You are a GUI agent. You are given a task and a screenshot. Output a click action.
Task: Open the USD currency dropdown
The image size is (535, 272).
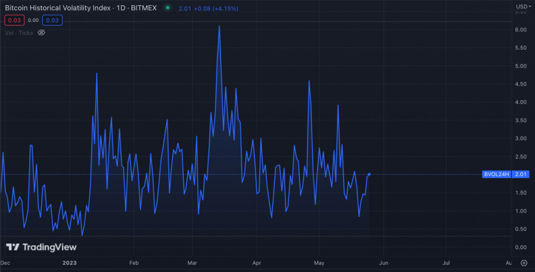(x=522, y=7)
